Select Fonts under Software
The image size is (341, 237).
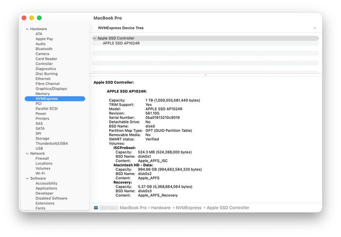pos(40,208)
